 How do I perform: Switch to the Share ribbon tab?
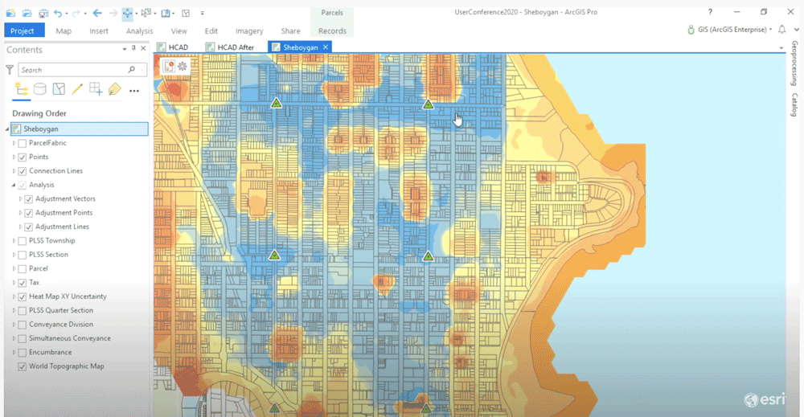pos(291,31)
